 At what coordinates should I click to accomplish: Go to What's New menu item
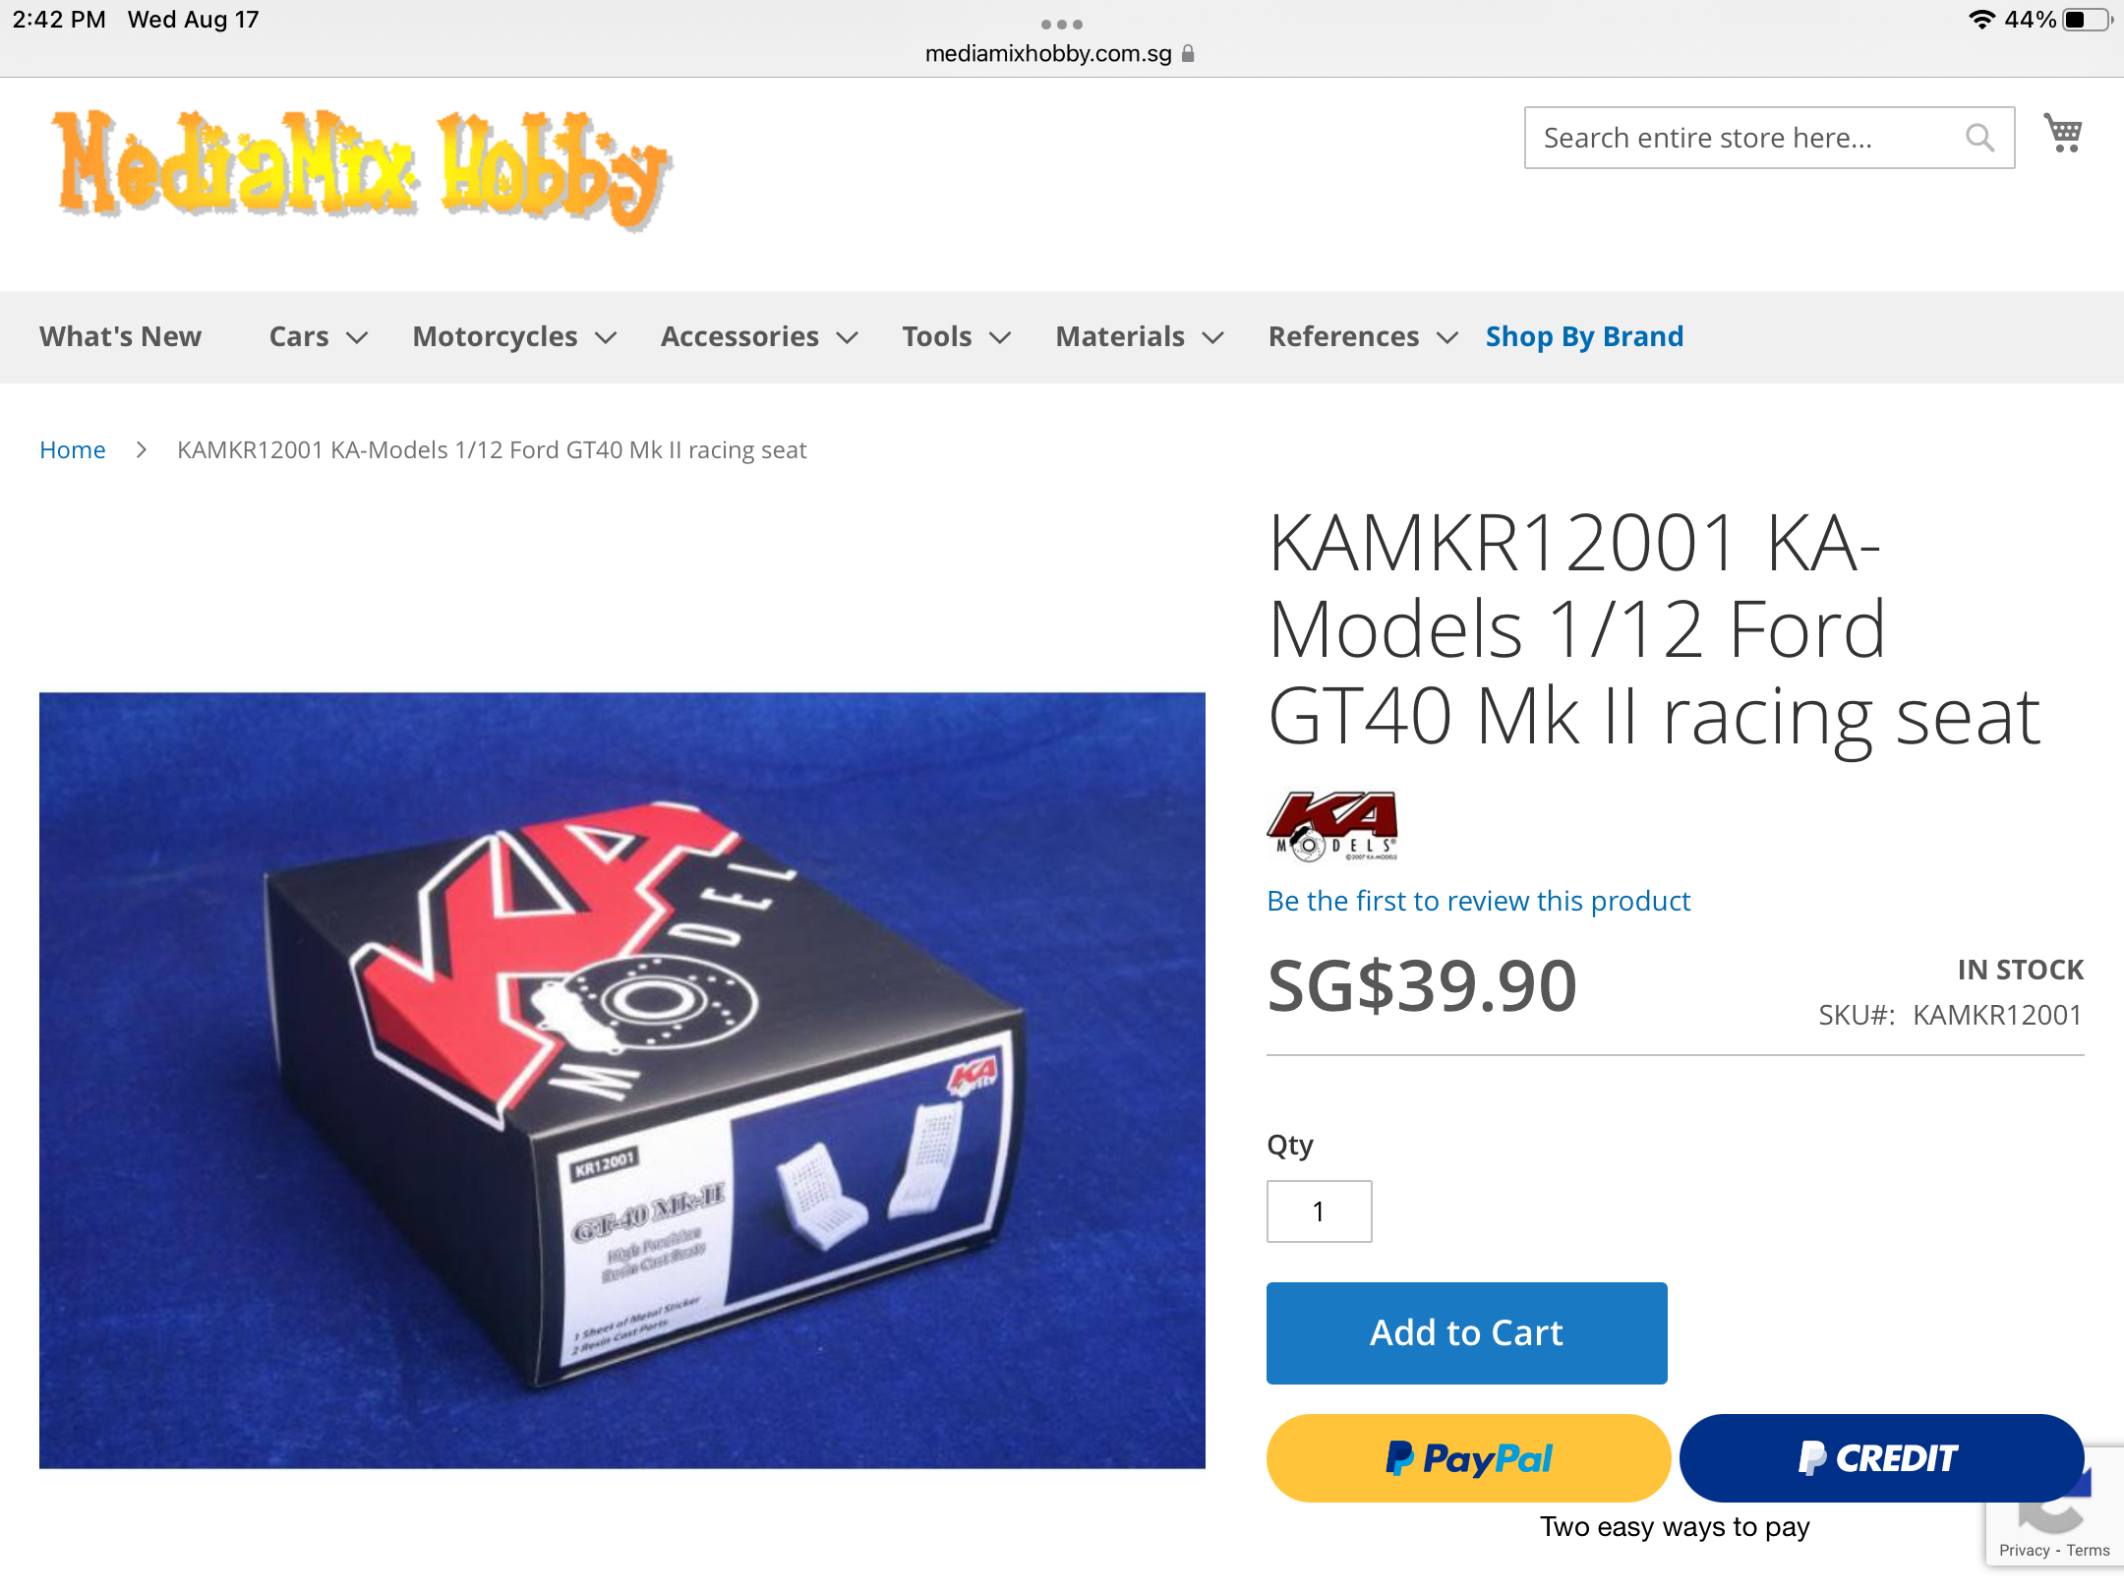click(x=120, y=336)
